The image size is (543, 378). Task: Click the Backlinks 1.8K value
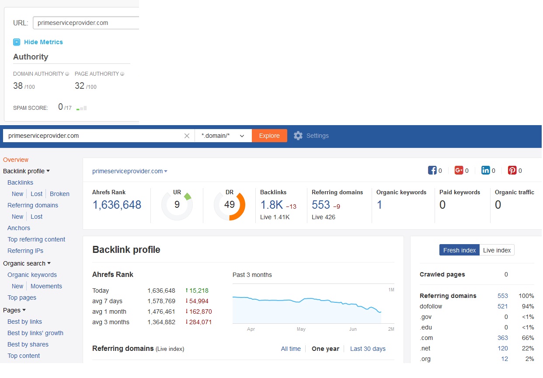point(271,205)
